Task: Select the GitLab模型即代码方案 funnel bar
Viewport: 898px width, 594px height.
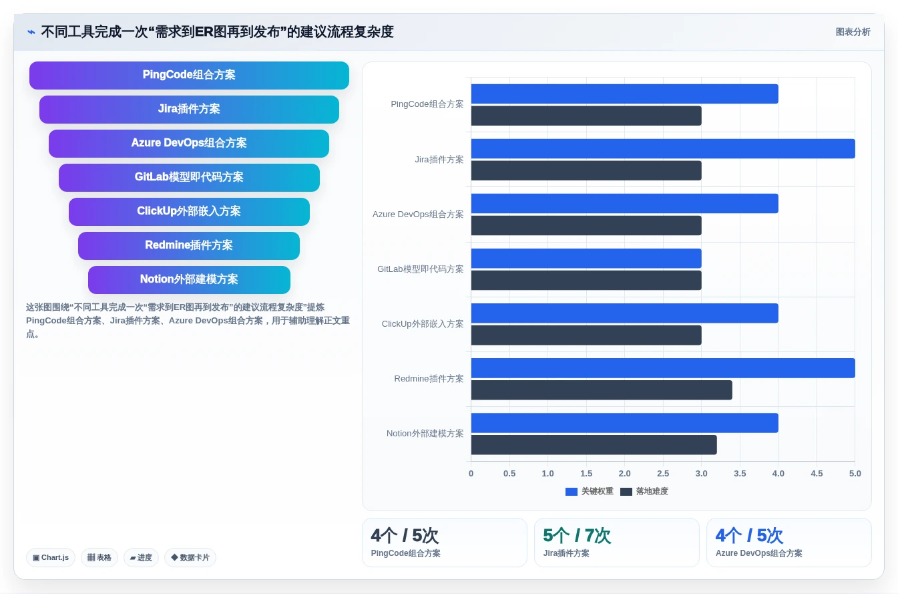Action: (x=189, y=177)
